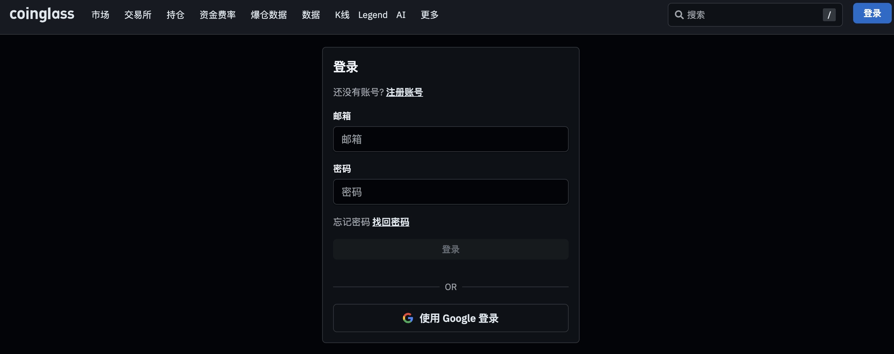
Task: Open the 数据 menu
Action: pyautogui.click(x=311, y=15)
